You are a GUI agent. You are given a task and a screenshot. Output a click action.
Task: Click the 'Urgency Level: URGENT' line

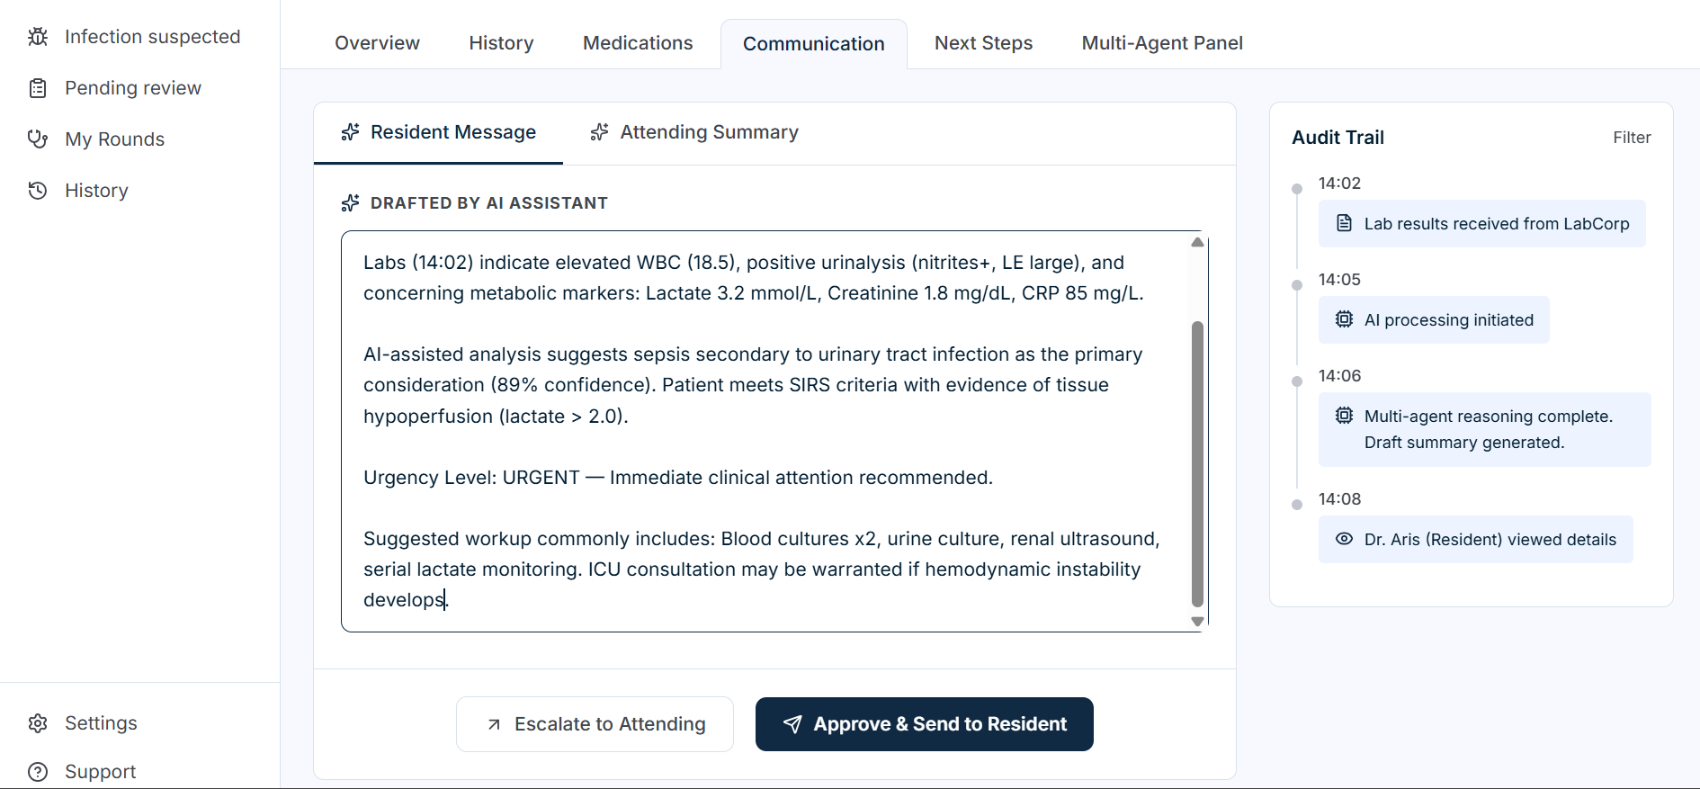(678, 478)
